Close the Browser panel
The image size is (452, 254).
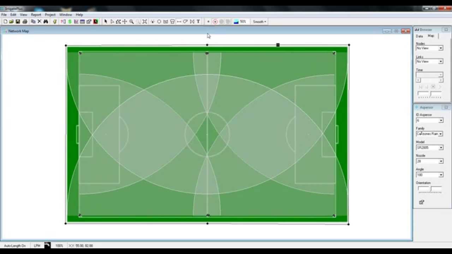pyautogui.click(x=446, y=30)
